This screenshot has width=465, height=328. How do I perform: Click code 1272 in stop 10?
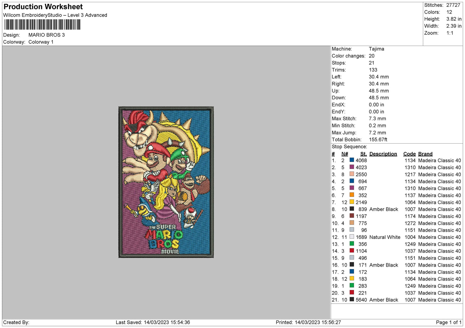[410, 223]
